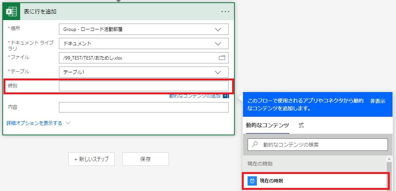The image size is (396, 191).
Task: Click the 動的なコンテンツの検索 search box
Action: tap(317, 145)
